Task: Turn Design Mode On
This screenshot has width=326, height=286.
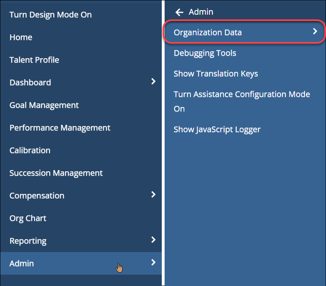Action: point(50,15)
